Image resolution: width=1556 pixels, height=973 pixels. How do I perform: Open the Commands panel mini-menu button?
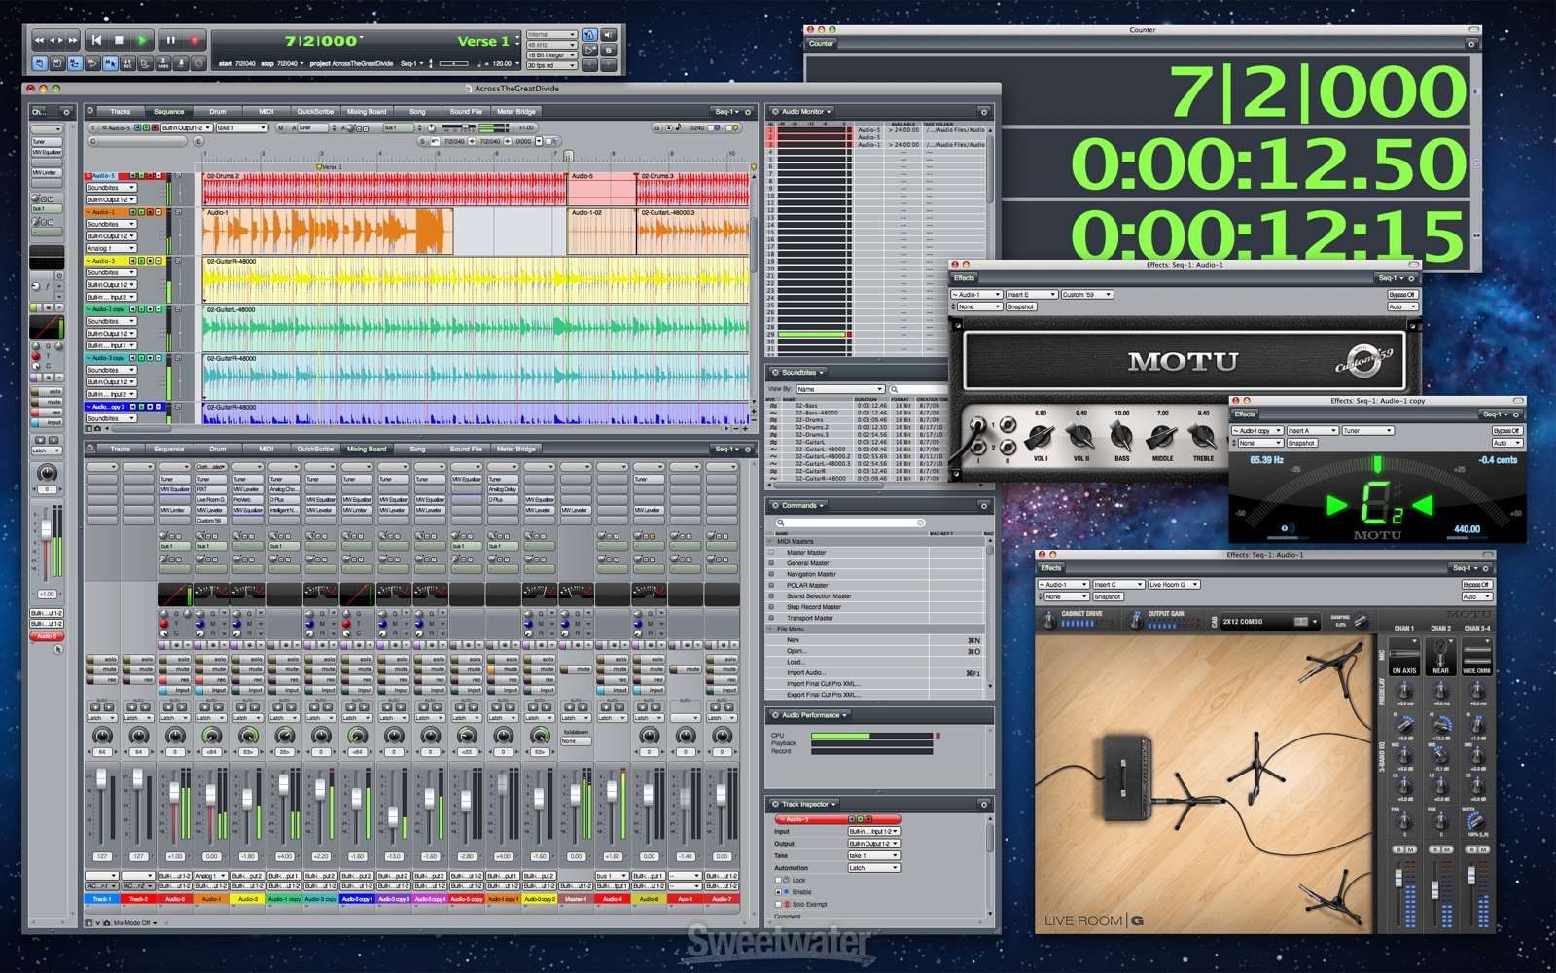(984, 505)
